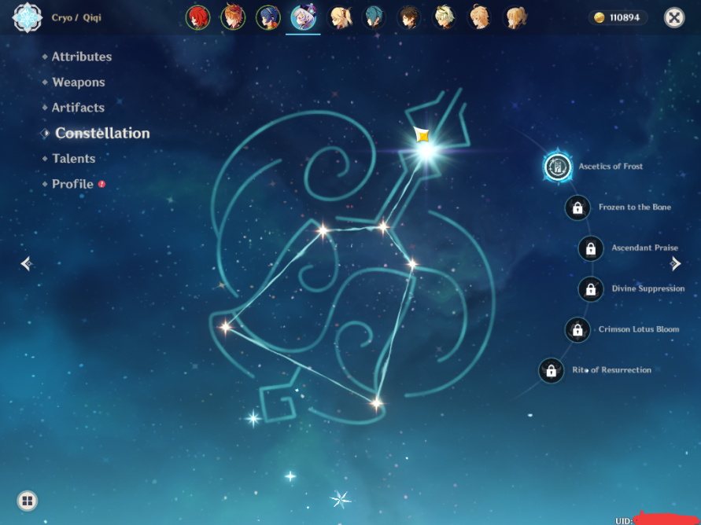Image resolution: width=701 pixels, height=525 pixels.
Task: Open the Profile menu
Action: tap(72, 184)
